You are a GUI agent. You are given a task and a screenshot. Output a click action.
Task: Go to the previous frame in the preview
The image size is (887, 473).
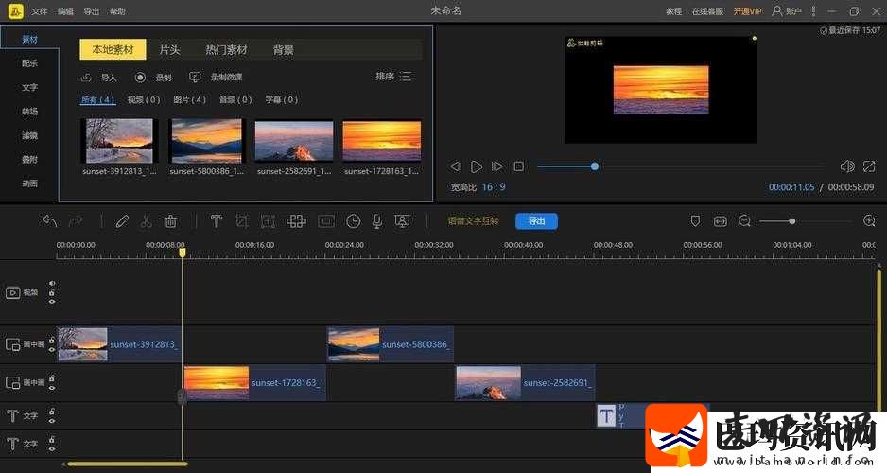click(456, 166)
